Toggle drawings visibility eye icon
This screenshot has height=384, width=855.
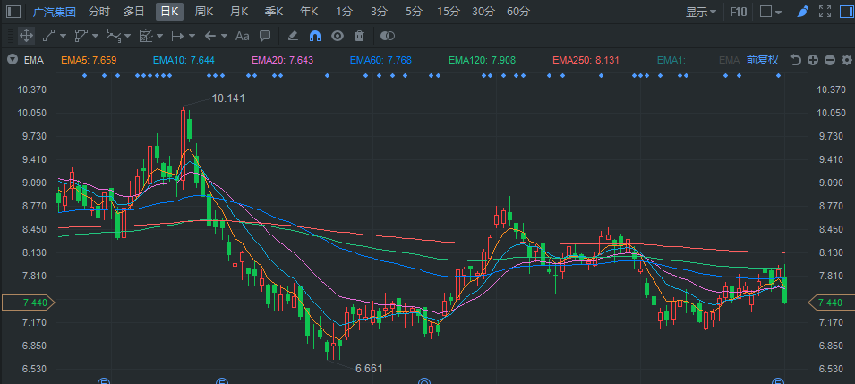point(338,36)
